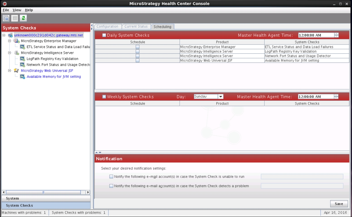Click the Product column header in weekly table
Screen dimensions: 352x217
[222, 104]
